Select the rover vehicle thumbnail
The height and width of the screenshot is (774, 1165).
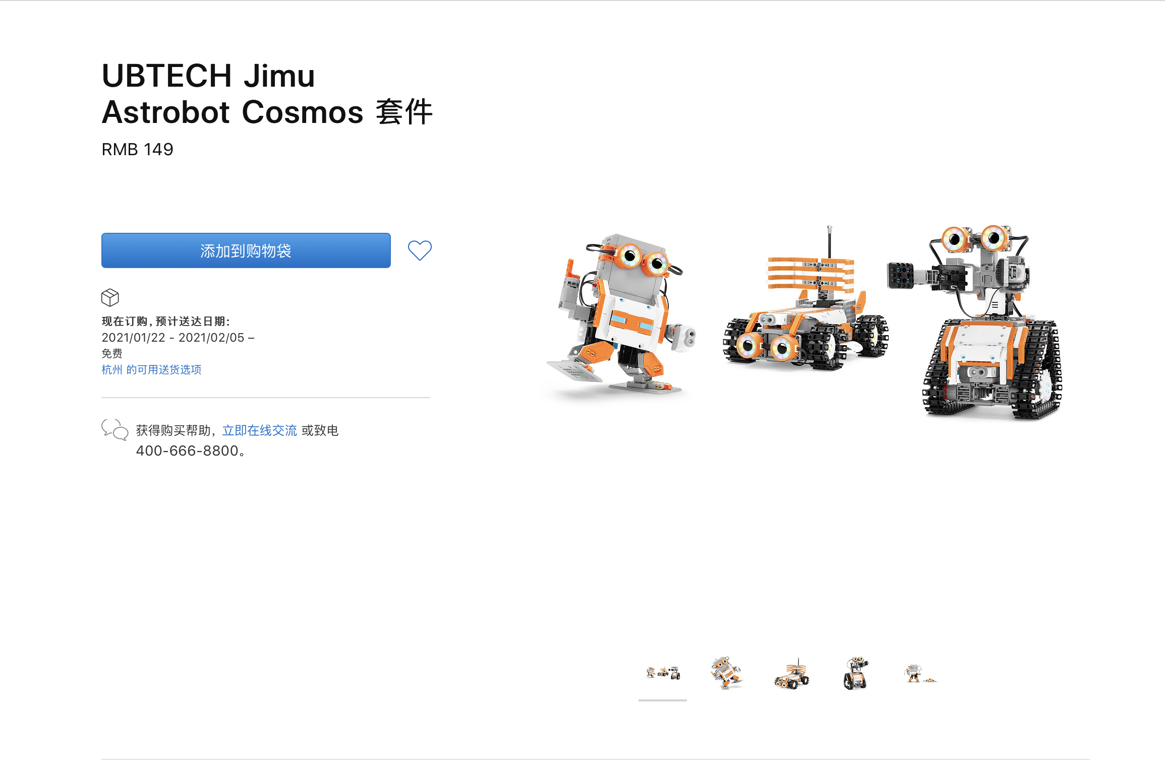pyautogui.click(x=791, y=674)
